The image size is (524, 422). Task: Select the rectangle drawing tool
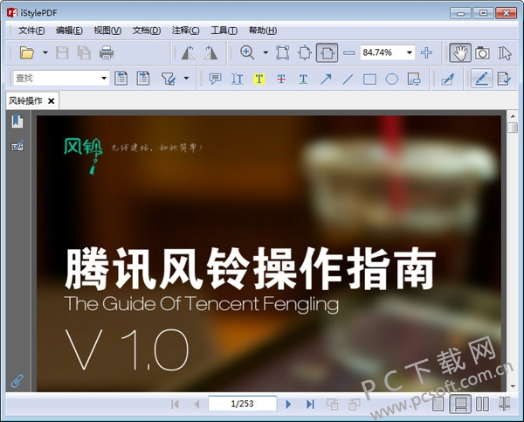point(369,80)
